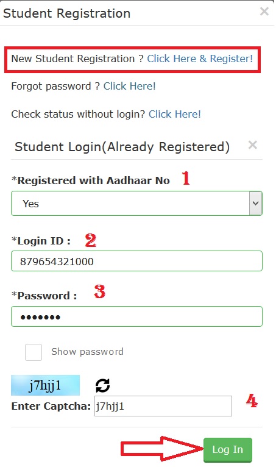Tick the Show password checkbox
The image size is (276, 467).
(34, 352)
